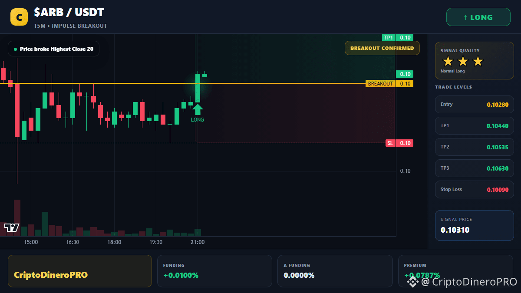The width and height of the screenshot is (521, 293).
Task: Click the TradingView logo on chart
Action: (12, 227)
